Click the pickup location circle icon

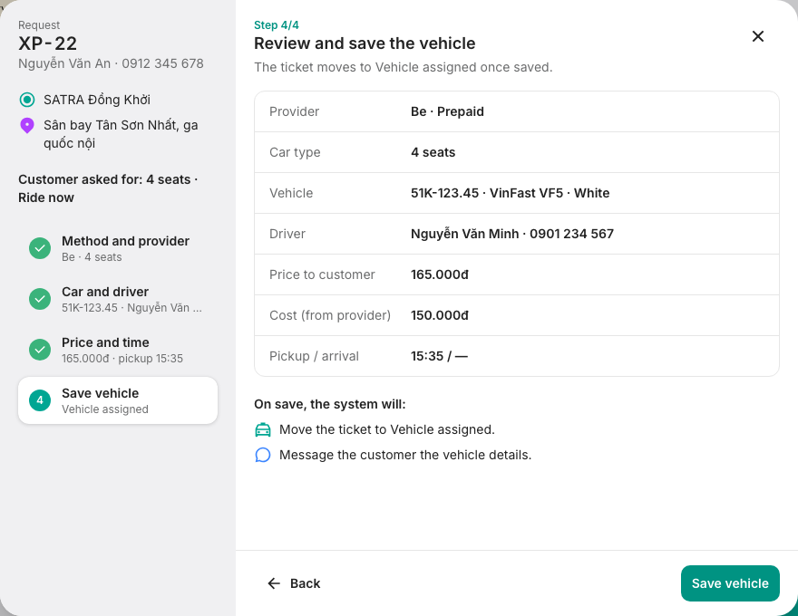(x=27, y=100)
